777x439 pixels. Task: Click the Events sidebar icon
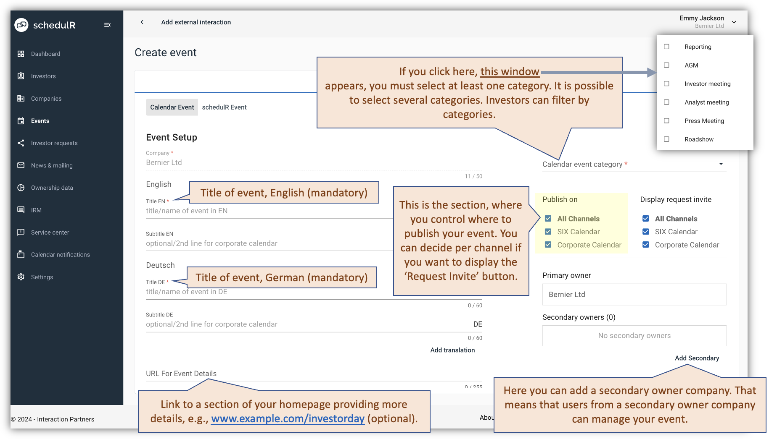click(21, 120)
